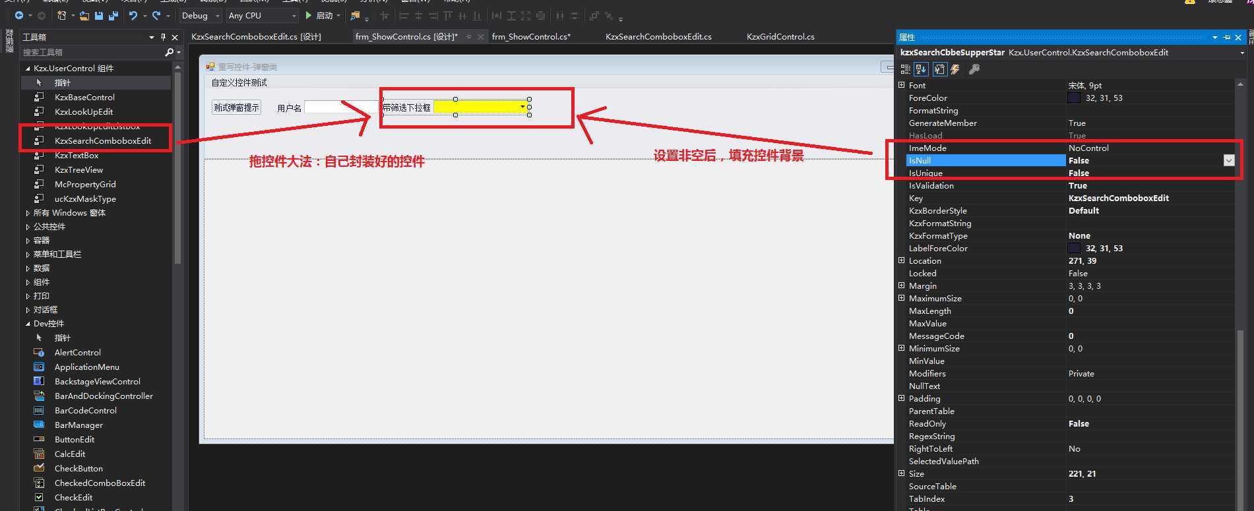1254x511 pixels.
Task: Expand the Font property node
Action: click(902, 85)
